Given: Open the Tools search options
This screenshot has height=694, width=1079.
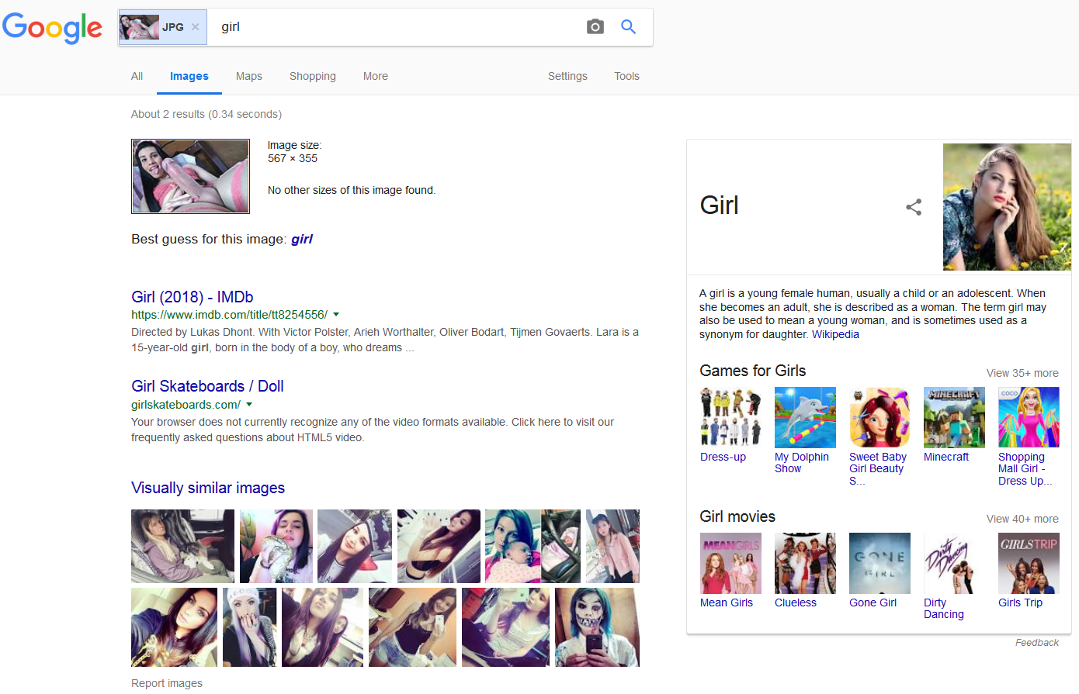Looking at the screenshot, I should pos(626,76).
